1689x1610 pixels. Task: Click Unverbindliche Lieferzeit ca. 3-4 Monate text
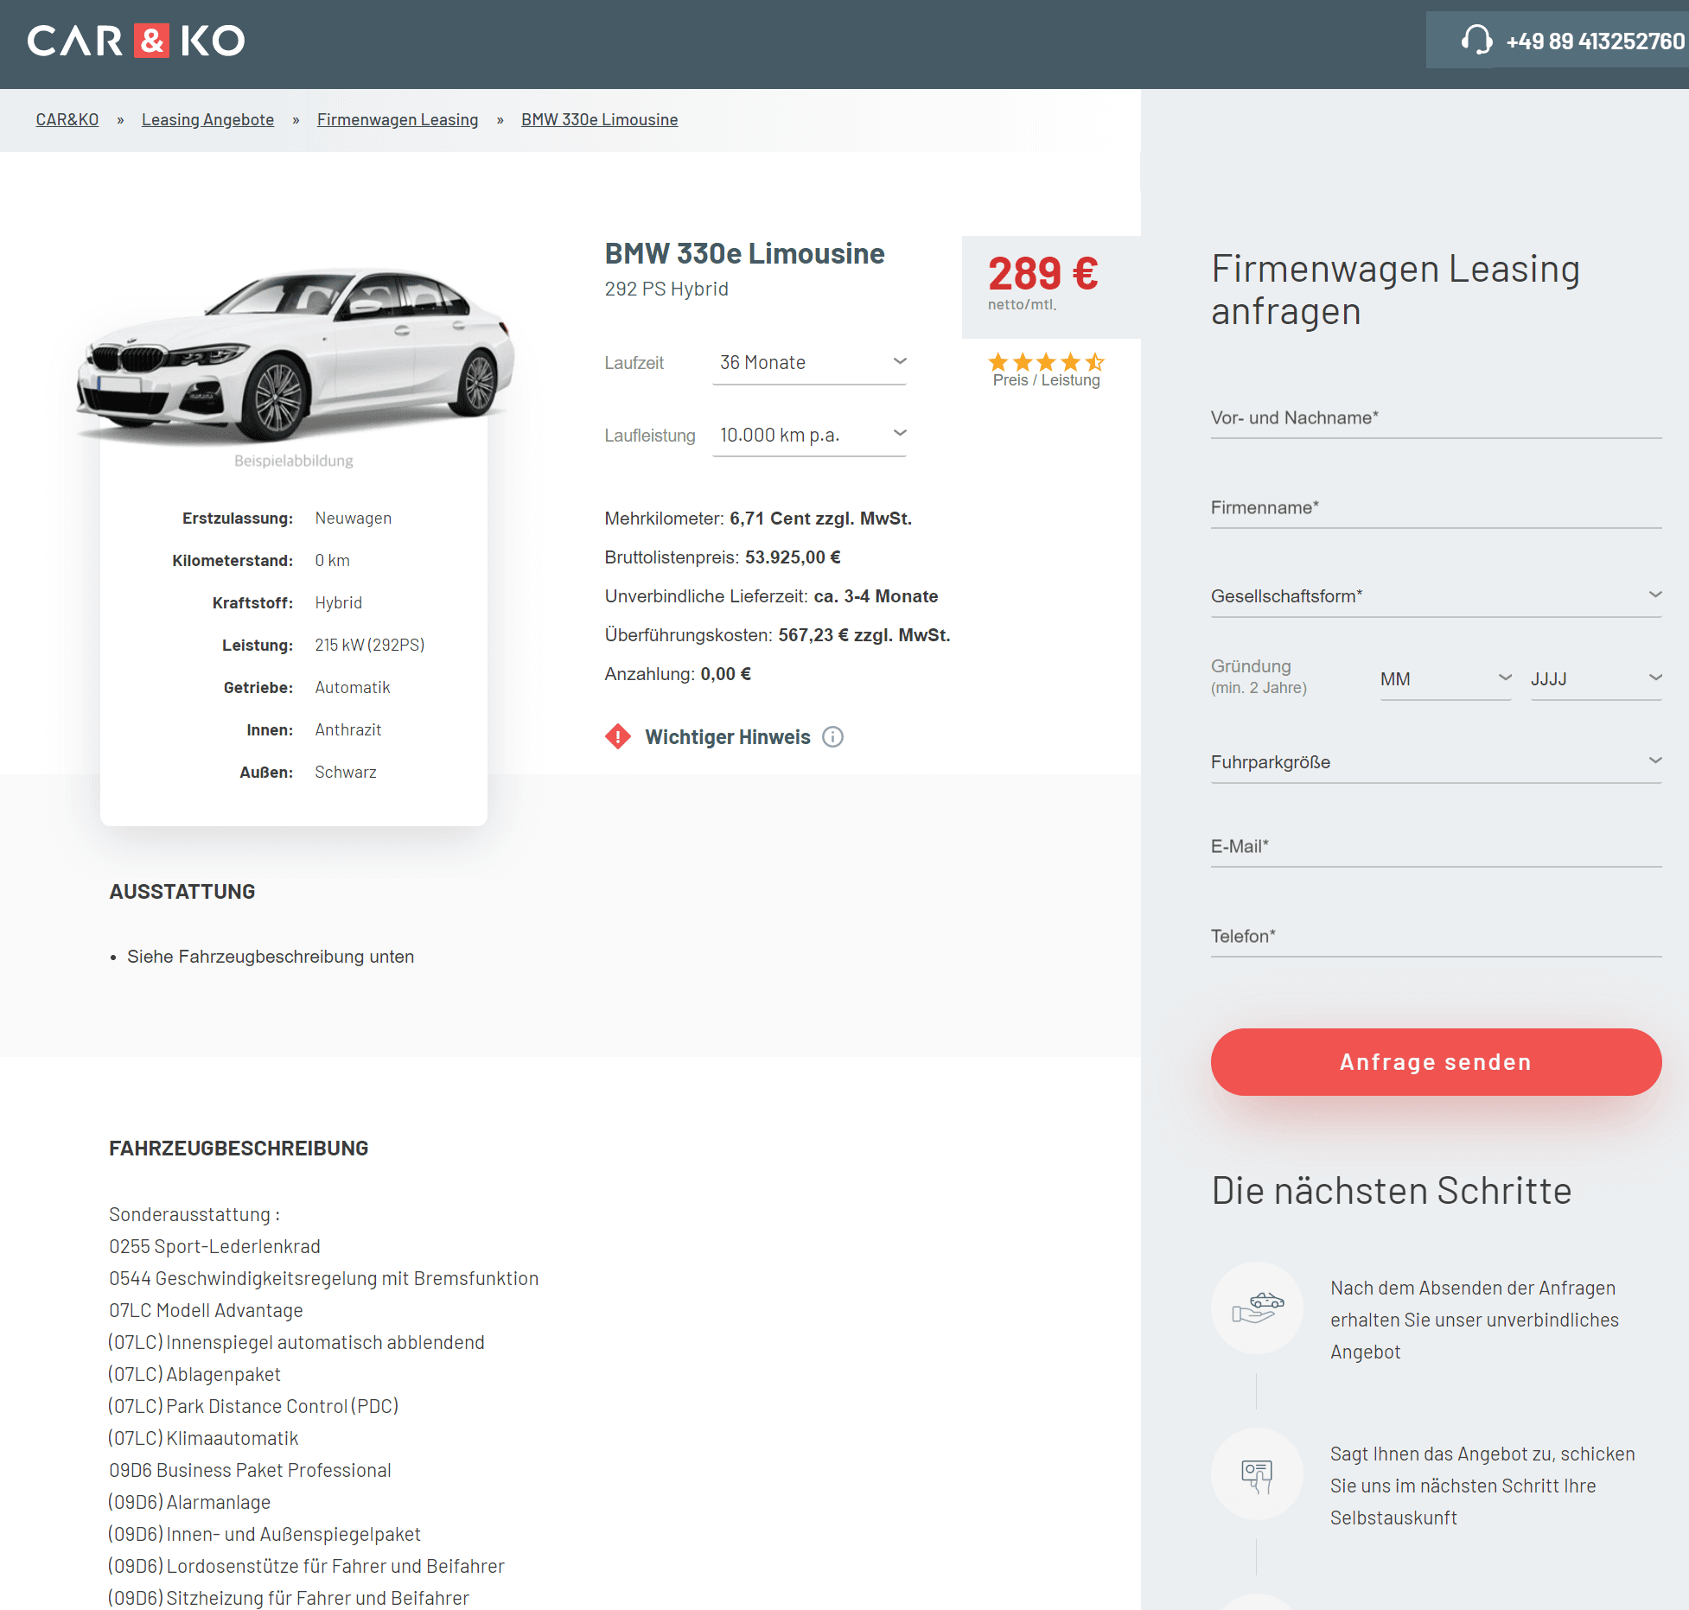(771, 596)
